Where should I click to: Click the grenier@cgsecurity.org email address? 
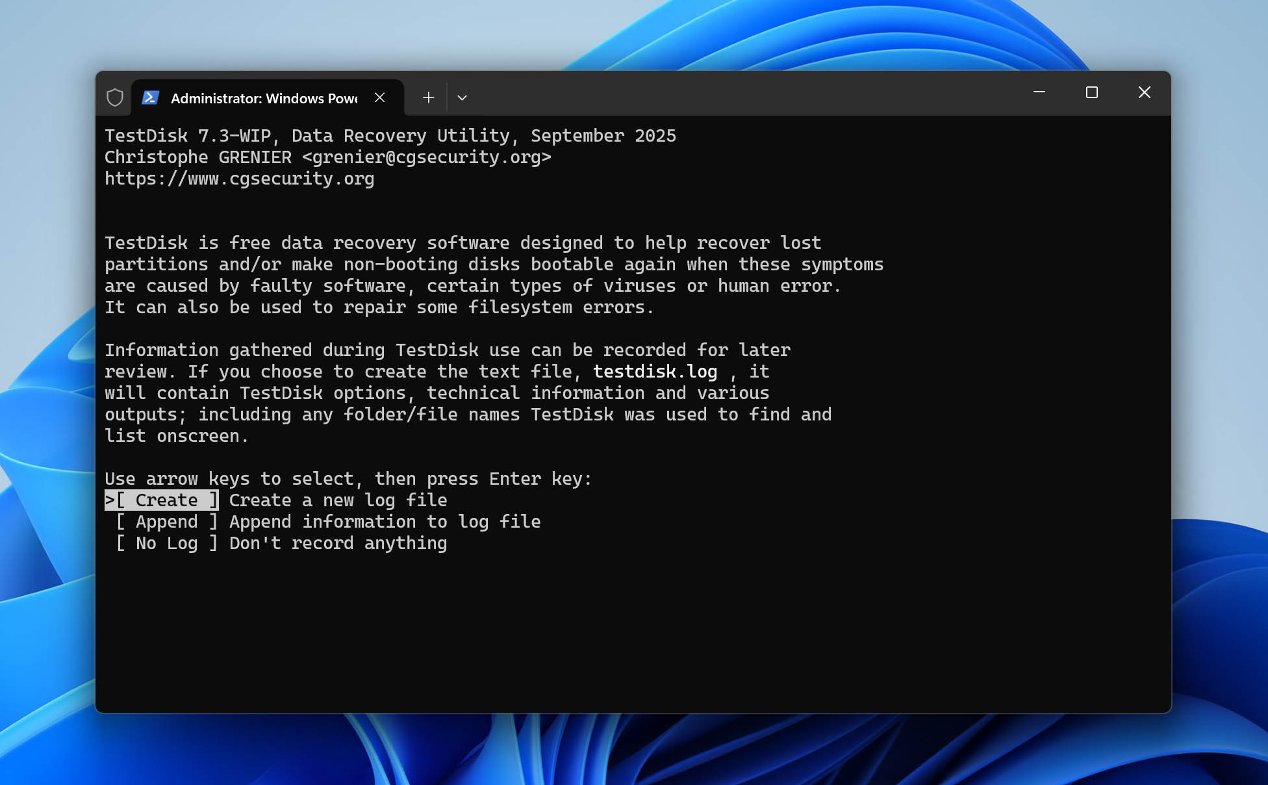pyautogui.click(x=427, y=157)
